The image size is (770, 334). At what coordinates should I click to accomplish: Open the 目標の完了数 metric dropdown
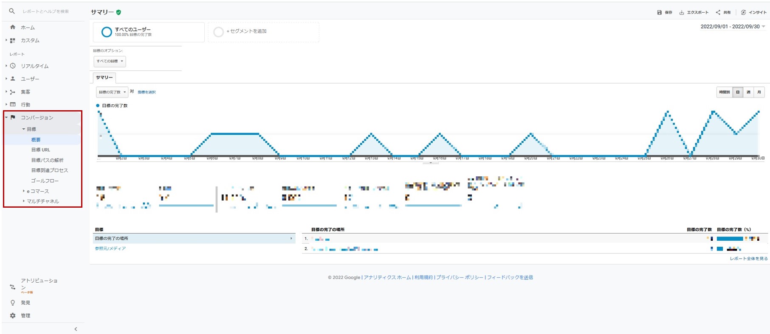pos(112,92)
